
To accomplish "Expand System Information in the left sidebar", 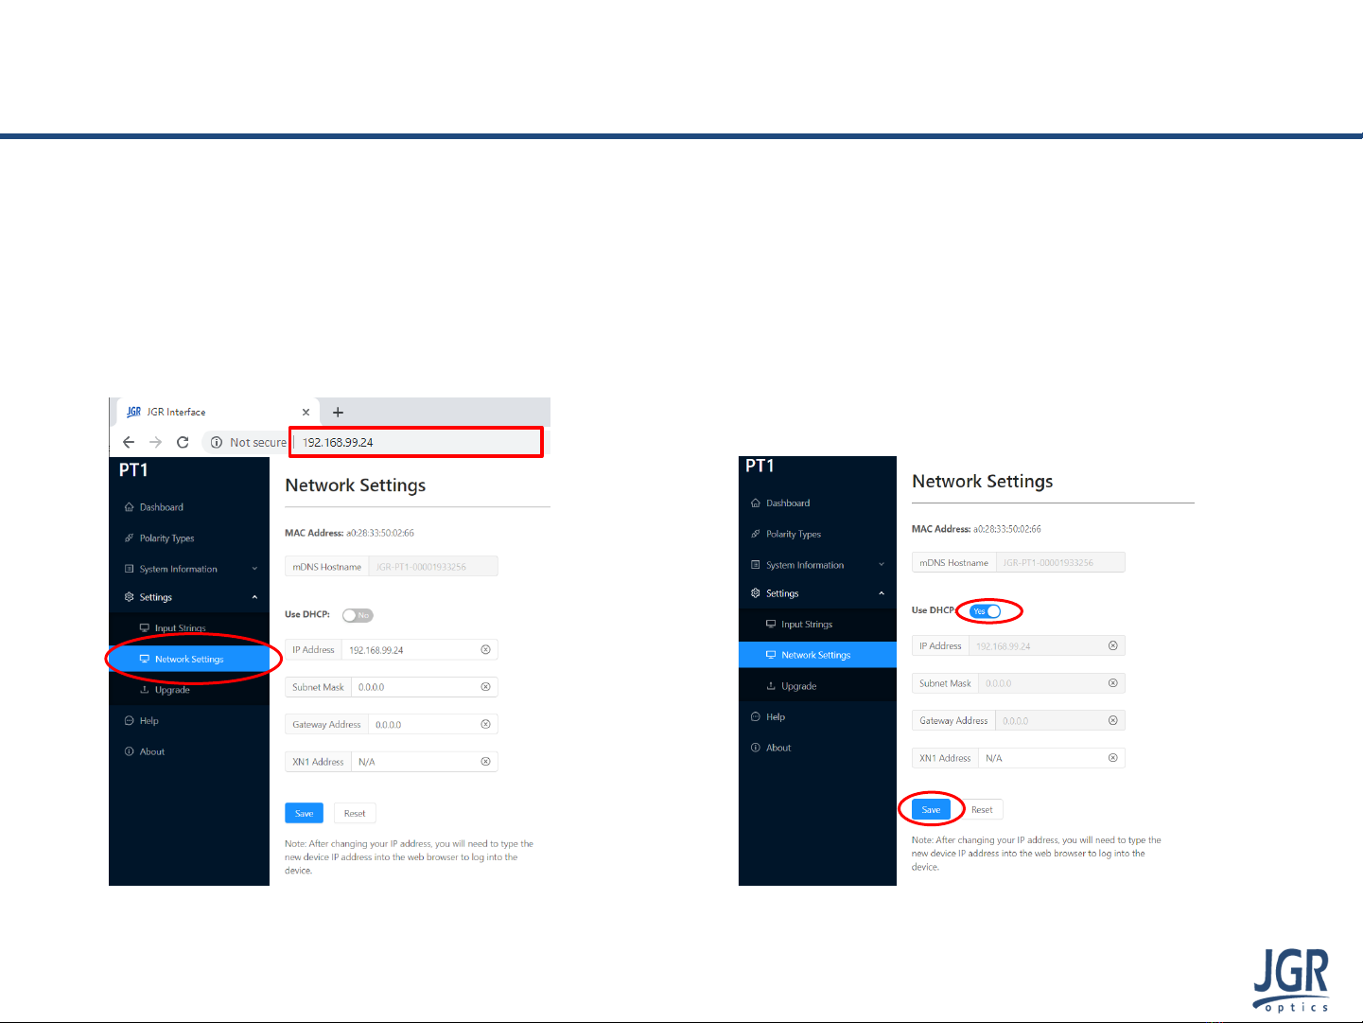I will (189, 569).
